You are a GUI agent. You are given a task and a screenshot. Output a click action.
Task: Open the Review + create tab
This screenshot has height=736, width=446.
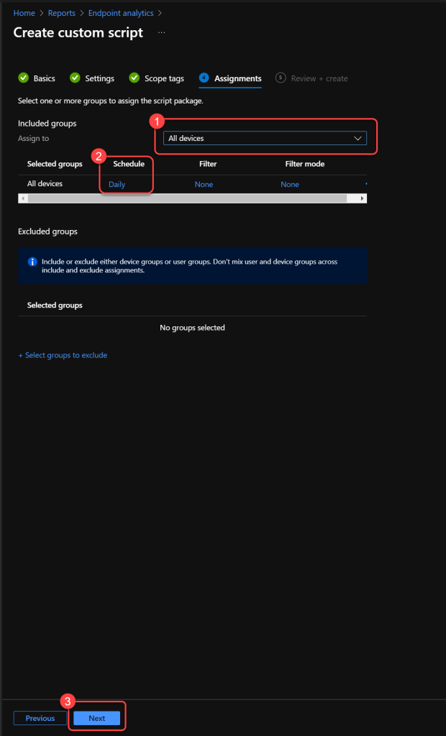pyautogui.click(x=319, y=78)
